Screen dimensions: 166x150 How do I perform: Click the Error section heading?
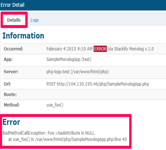[x=11, y=122]
